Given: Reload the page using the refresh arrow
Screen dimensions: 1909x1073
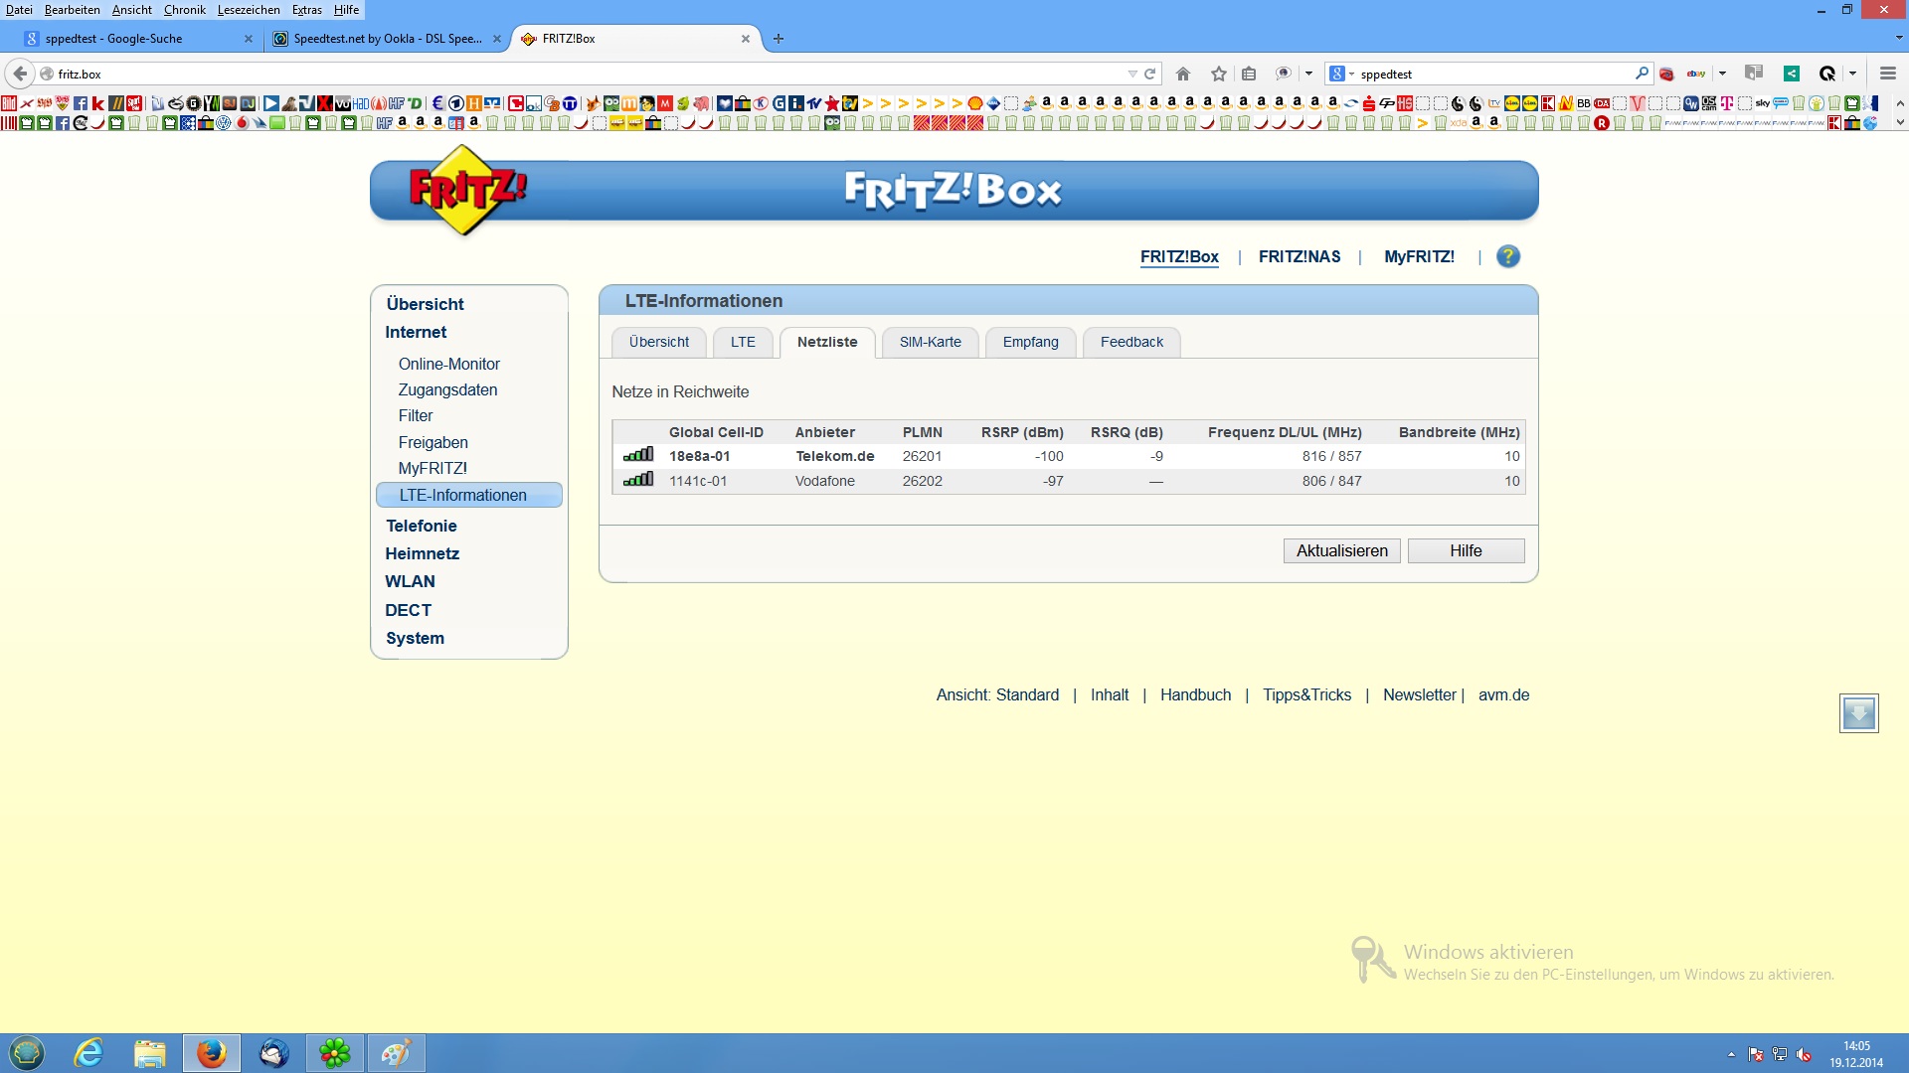Looking at the screenshot, I should pos(1150,74).
